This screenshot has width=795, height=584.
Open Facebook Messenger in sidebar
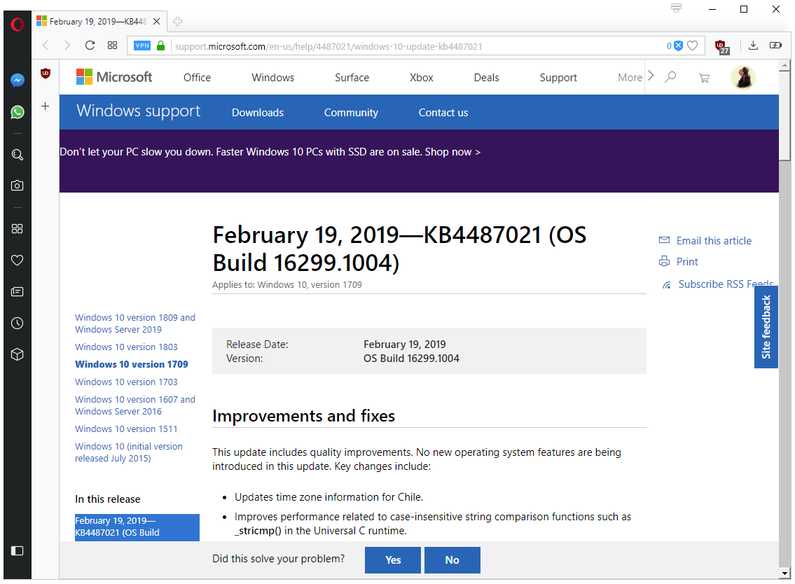point(18,80)
